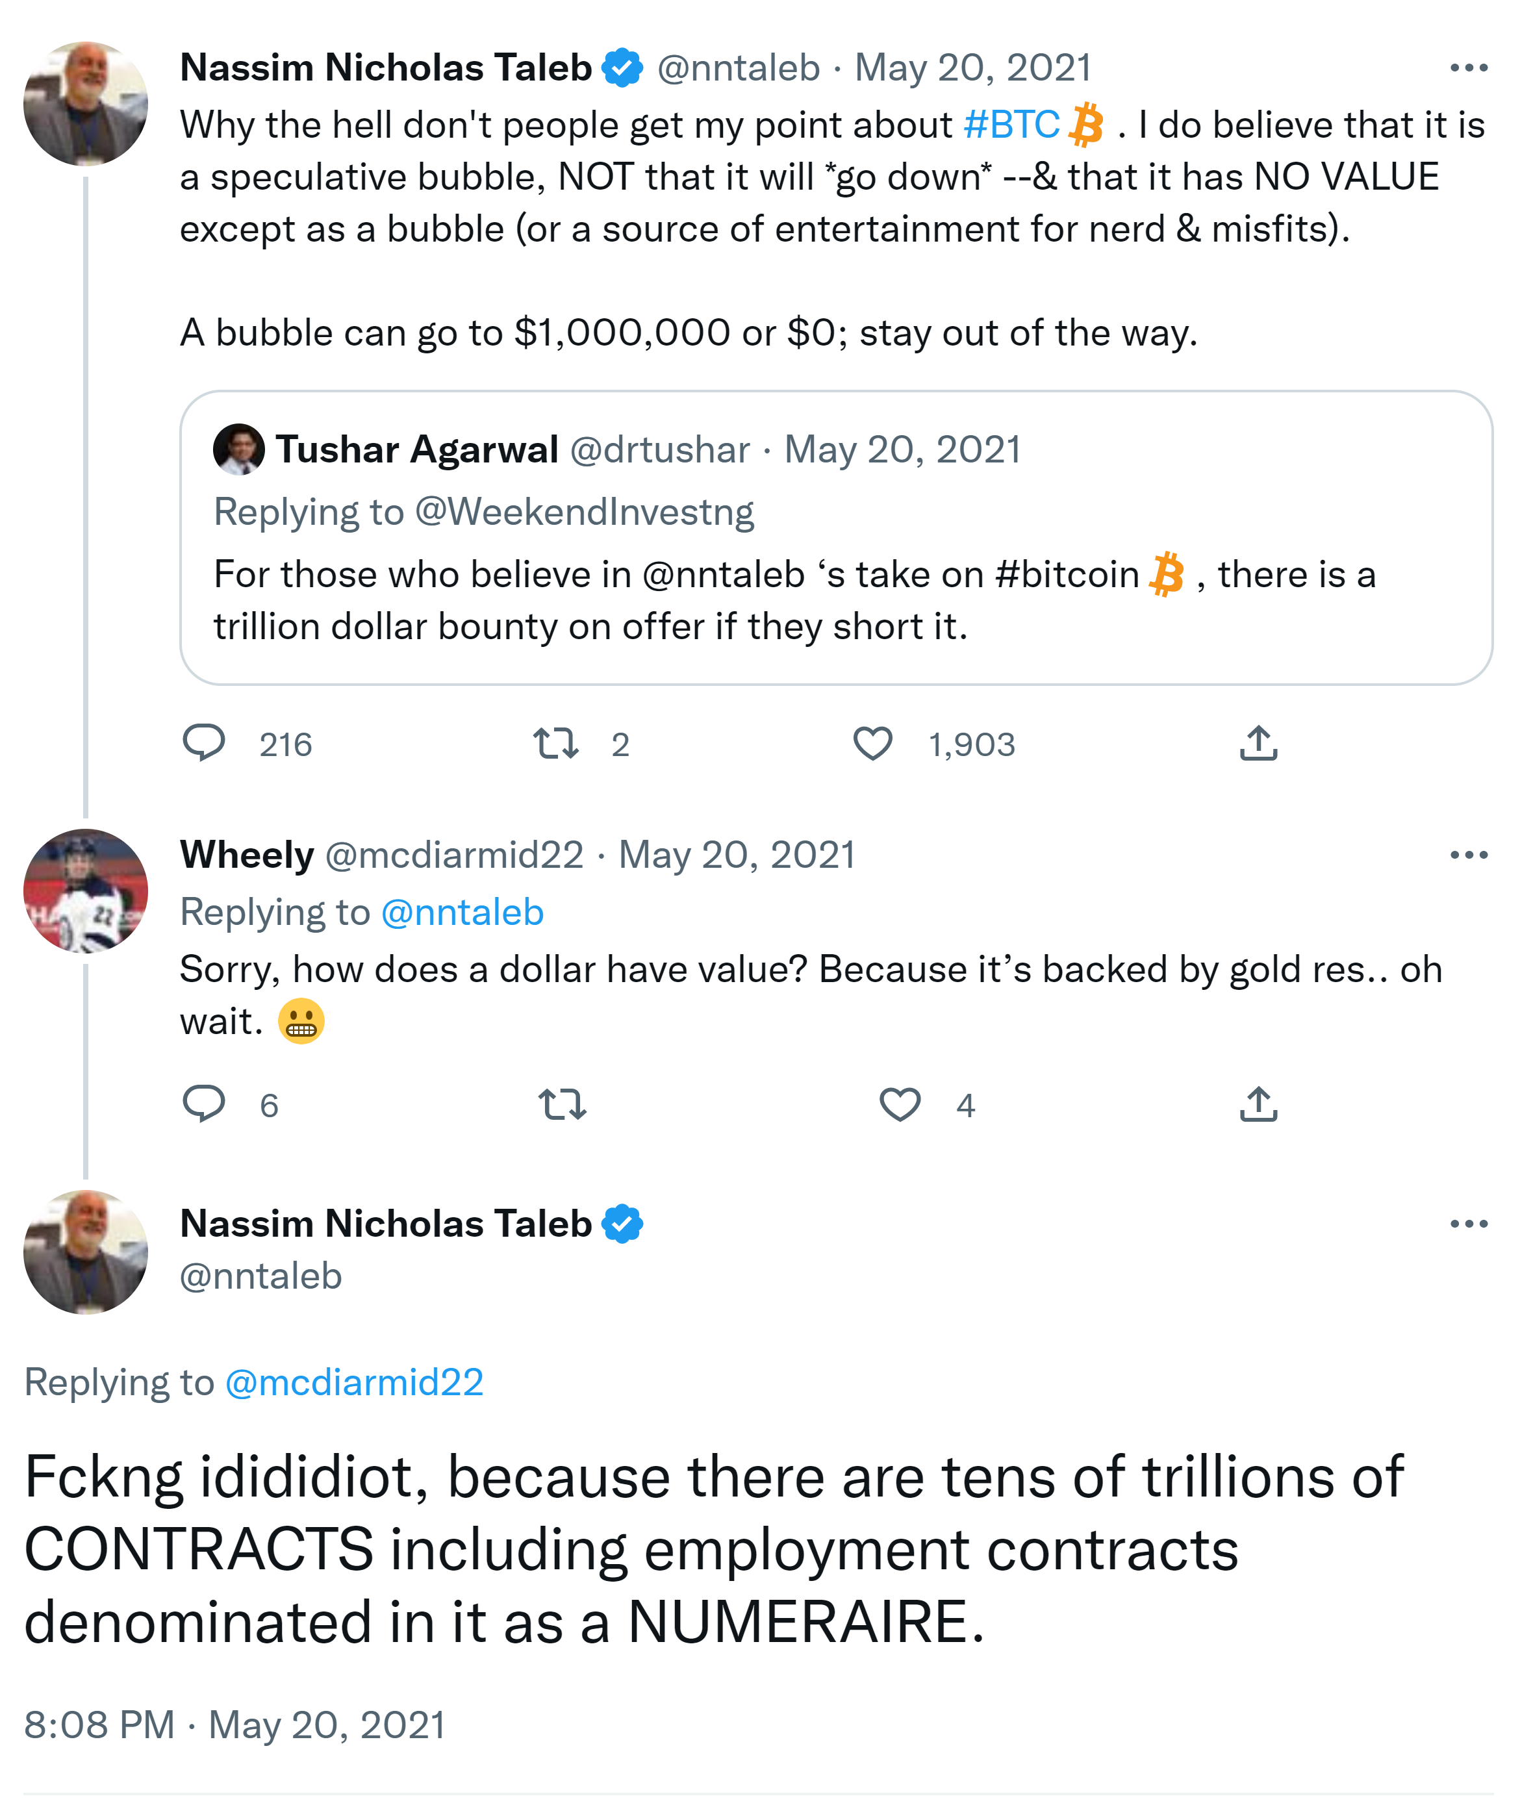Open @mcdiarmid22 mention in Replying to line

353,1382
